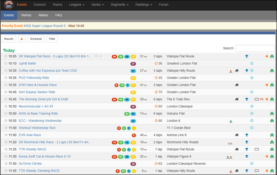Image resolution: width=277 pixels, height=175 pixels.
Task: Open the ZHR Hare & Hounds Race link
Action: 38,85
